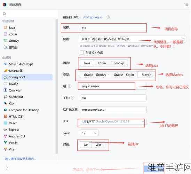This screenshot has width=191, height=174.
Task: Click the Vue.js icon
Action: pos(5,143)
